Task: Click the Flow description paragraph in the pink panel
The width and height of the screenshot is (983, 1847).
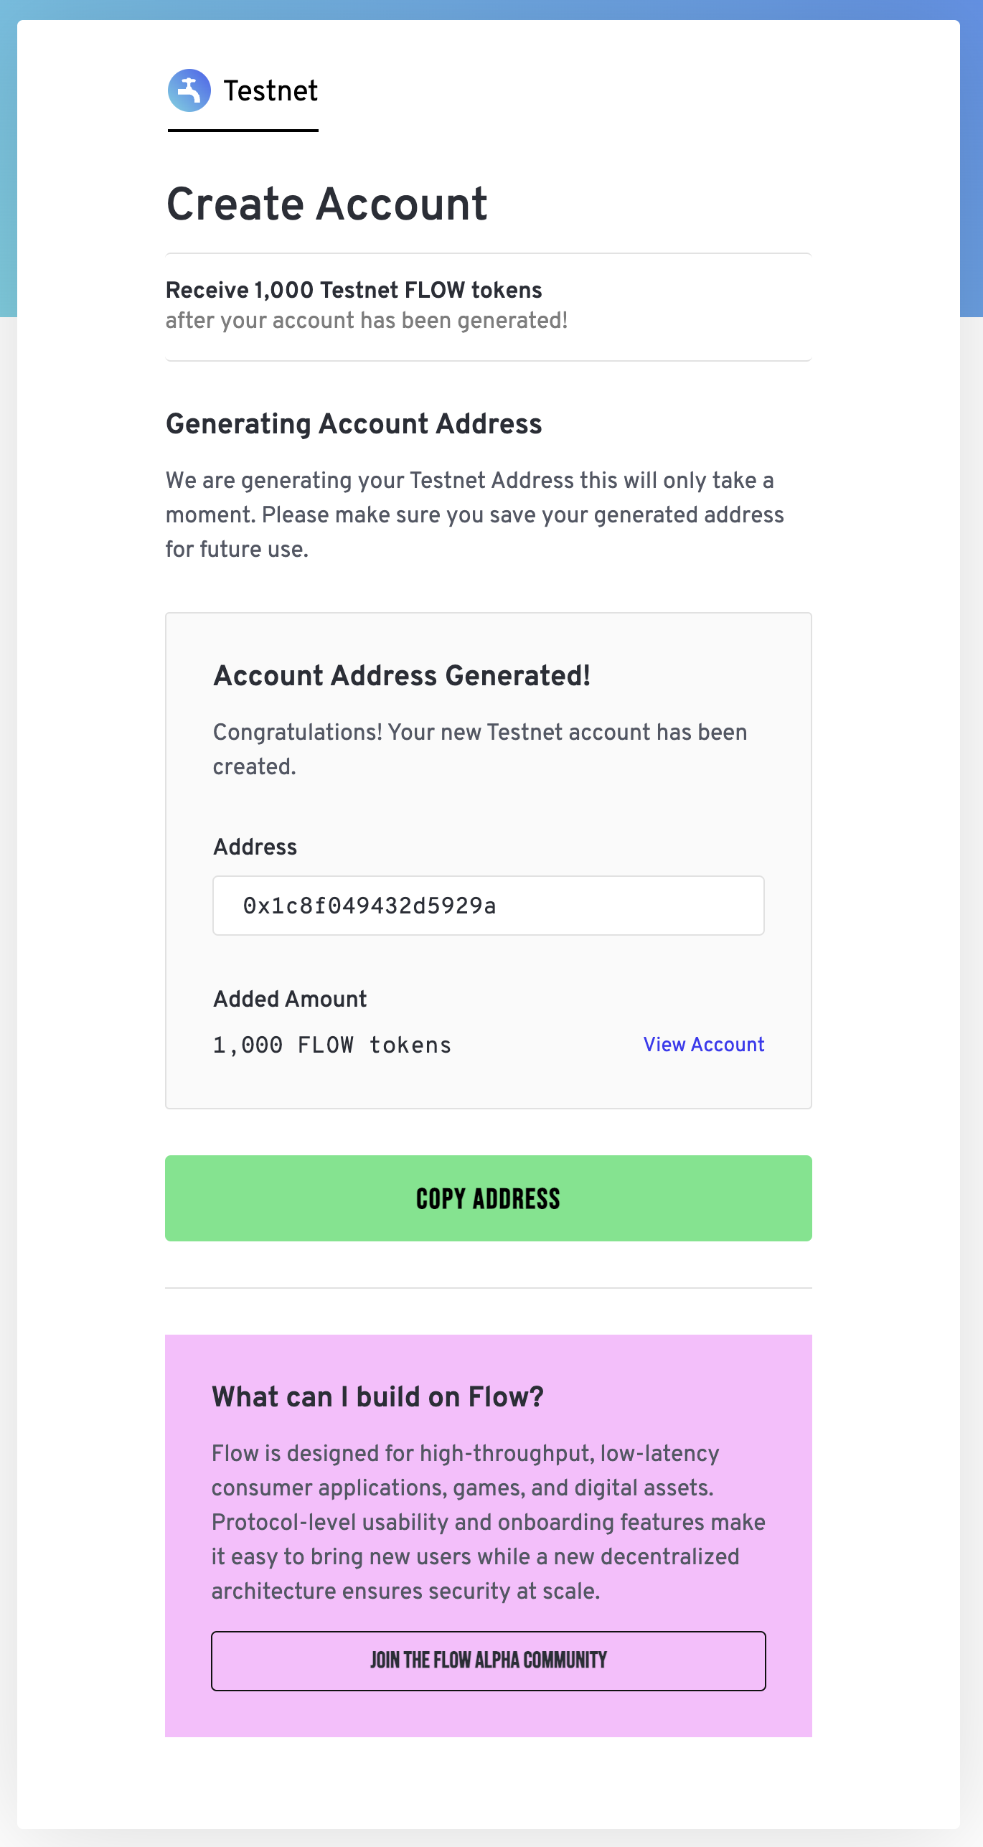Action: [x=488, y=1522]
